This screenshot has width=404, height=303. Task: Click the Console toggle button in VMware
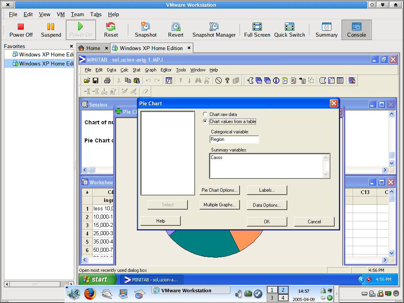pos(357,30)
